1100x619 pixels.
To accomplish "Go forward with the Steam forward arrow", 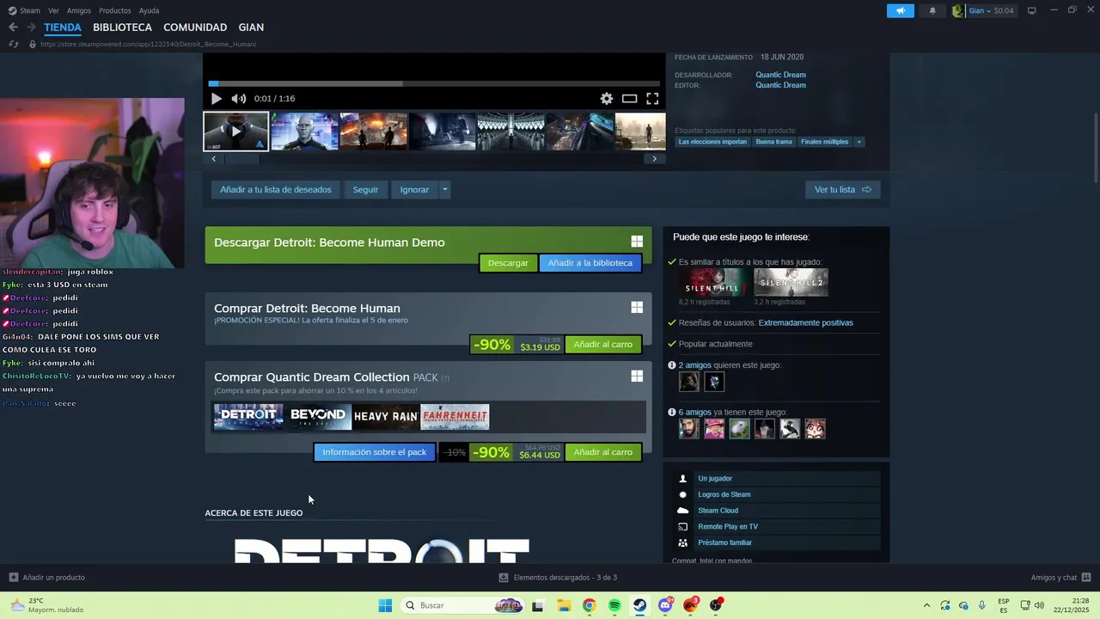I will point(31,28).
